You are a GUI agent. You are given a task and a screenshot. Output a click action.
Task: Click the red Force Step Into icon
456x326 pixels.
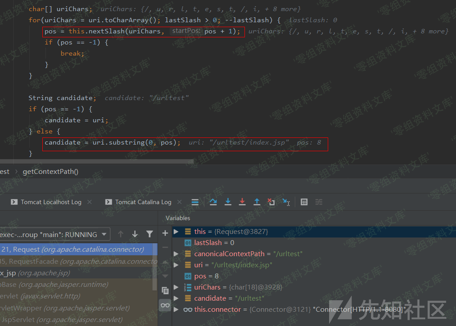(242, 202)
